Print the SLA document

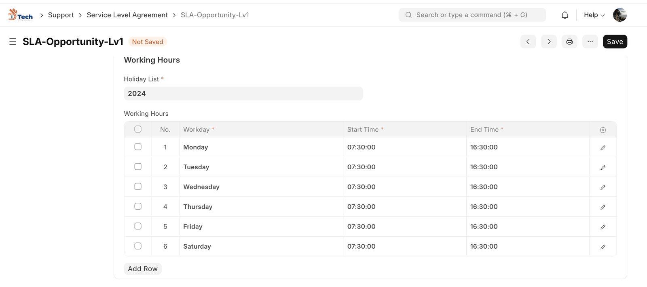pos(569,42)
